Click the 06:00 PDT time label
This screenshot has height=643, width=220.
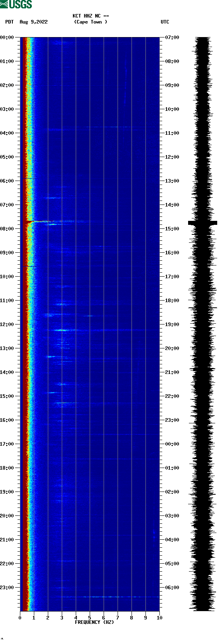click(7, 181)
